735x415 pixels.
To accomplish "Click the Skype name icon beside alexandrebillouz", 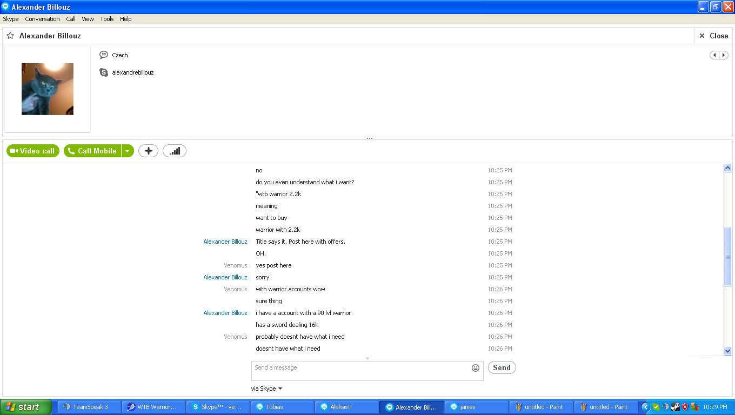I will pos(104,72).
